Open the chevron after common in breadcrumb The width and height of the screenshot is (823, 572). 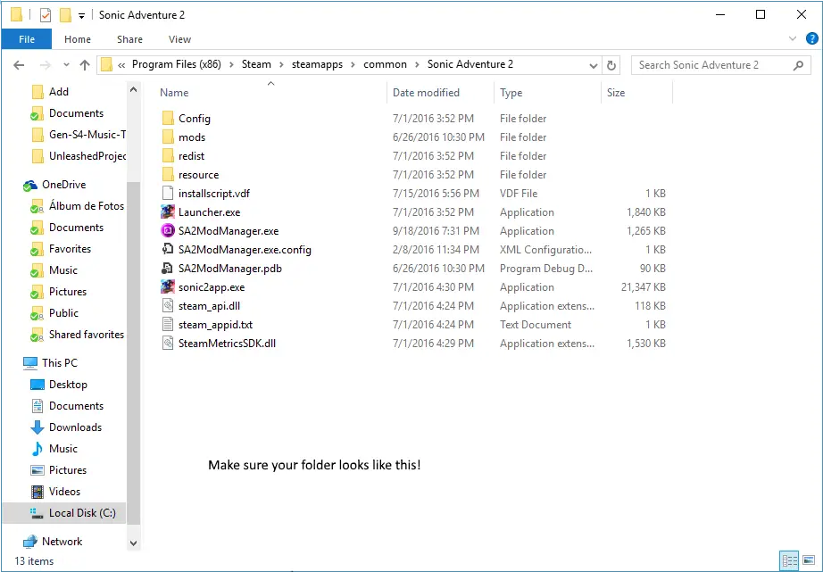(x=417, y=65)
